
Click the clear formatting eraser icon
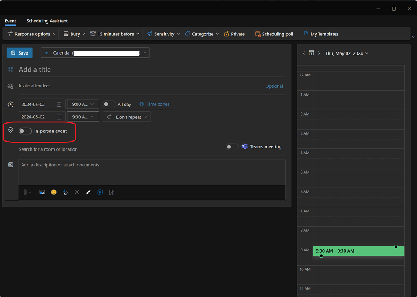coord(65,192)
